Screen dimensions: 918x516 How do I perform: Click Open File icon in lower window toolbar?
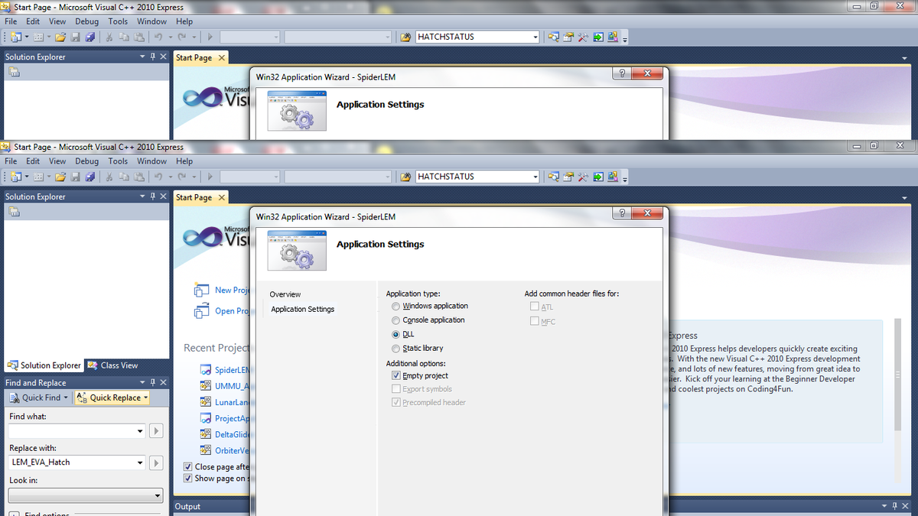click(x=60, y=177)
